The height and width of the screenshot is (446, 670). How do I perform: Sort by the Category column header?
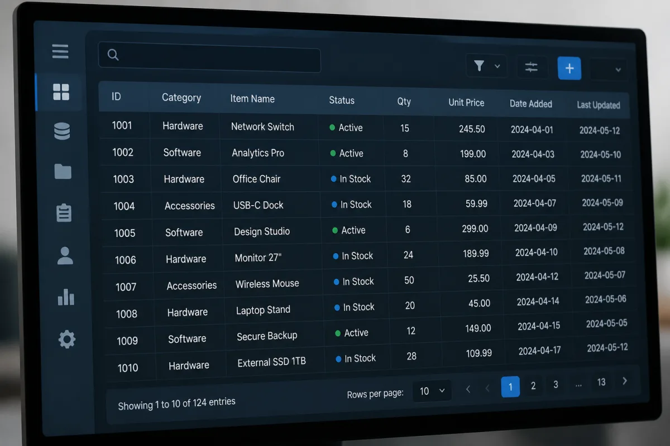coord(181,98)
